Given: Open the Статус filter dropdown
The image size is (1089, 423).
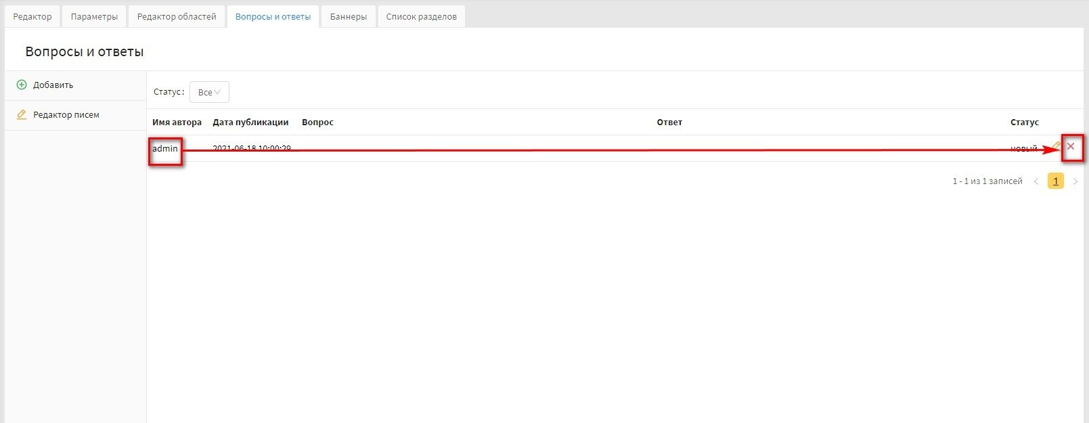Looking at the screenshot, I should pos(209,92).
